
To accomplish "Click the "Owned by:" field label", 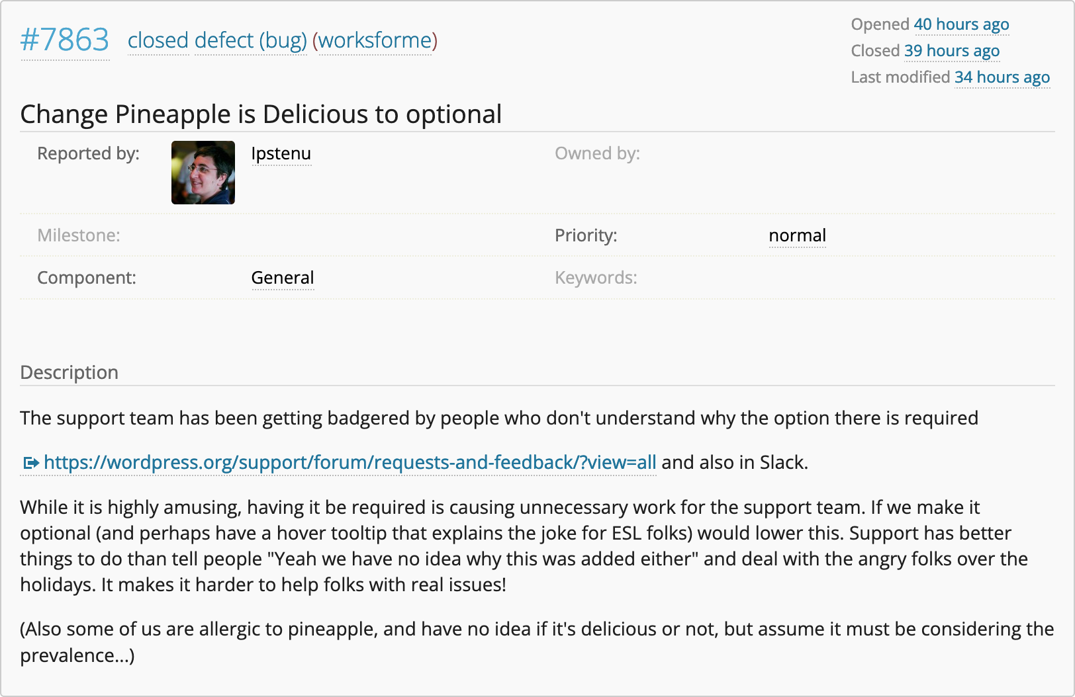I will pos(597,153).
